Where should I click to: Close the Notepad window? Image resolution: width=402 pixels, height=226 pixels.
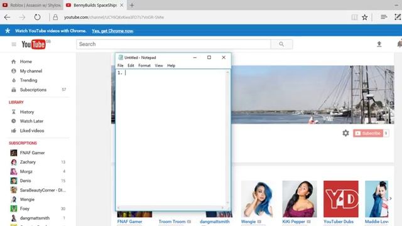[224, 57]
